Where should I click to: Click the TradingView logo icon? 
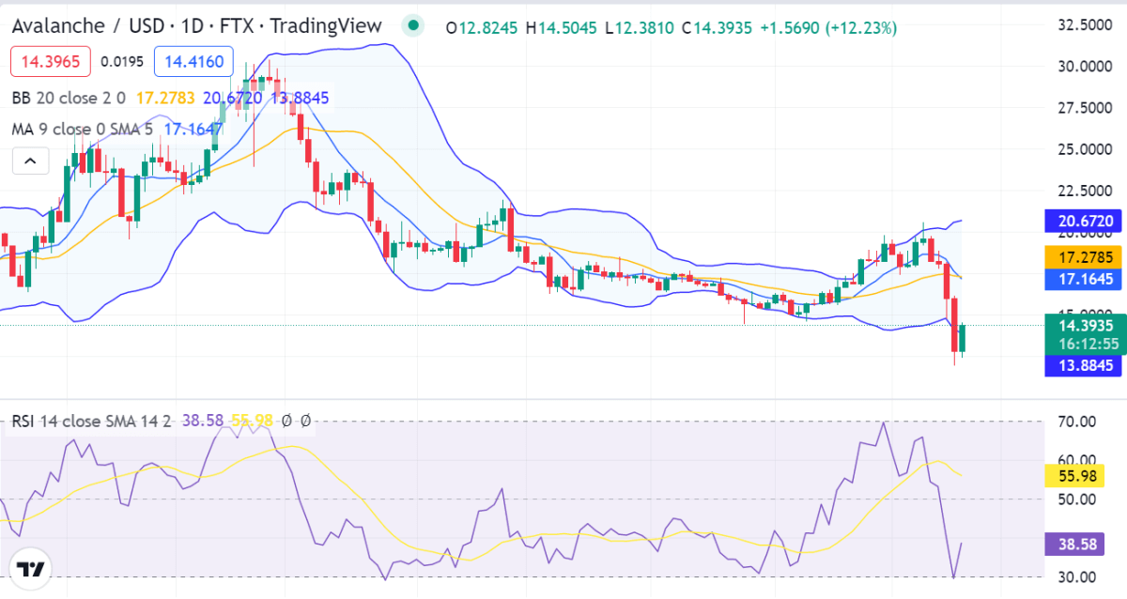[31, 569]
